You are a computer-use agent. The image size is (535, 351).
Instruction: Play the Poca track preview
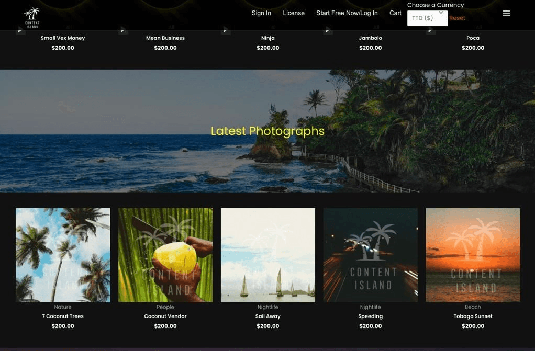(x=430, y=30)
